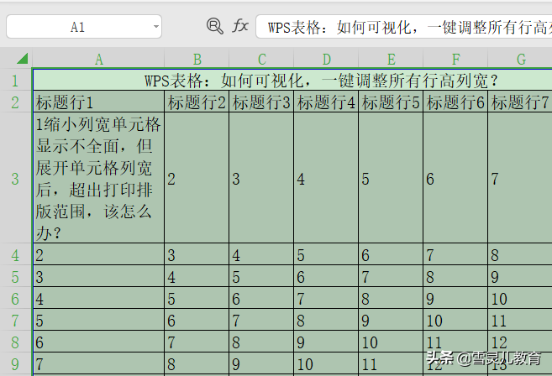Select column E header

[391, 59]
